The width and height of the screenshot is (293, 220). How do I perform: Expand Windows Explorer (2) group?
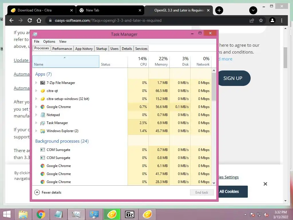point(36,131)
